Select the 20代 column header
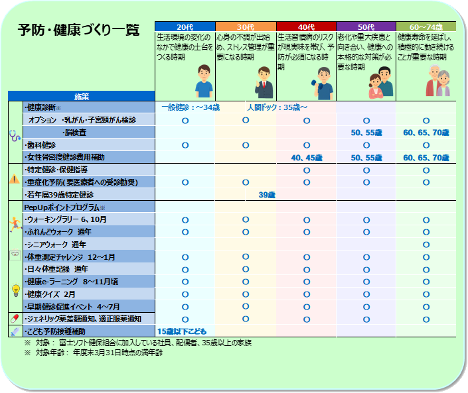Image resolution: width=468 pixels, height=393 pixels. [185, 27]
